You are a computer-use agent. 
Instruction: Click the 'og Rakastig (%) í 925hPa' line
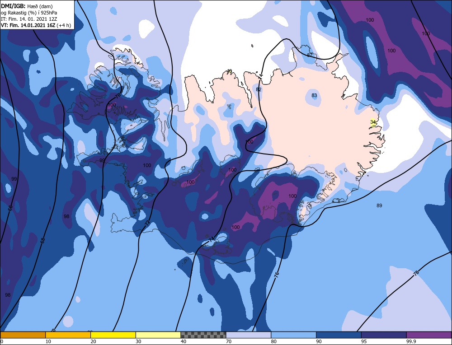29,12
